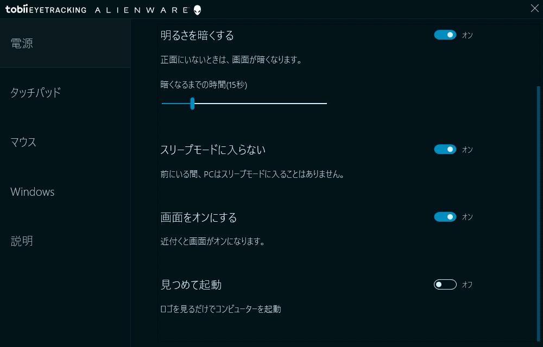Toggle off 画面をオンにする
The width and height of the screenshot is (543, 347).
[445, 217]
